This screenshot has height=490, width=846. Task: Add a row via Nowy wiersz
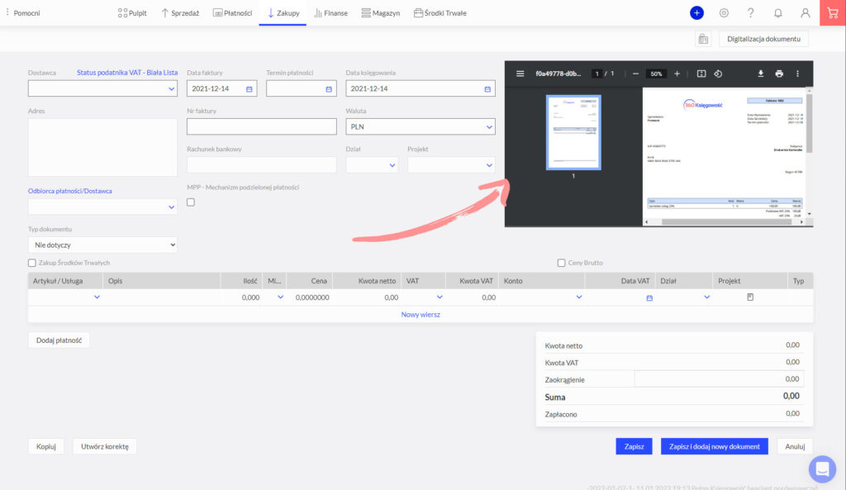point(421,315)
